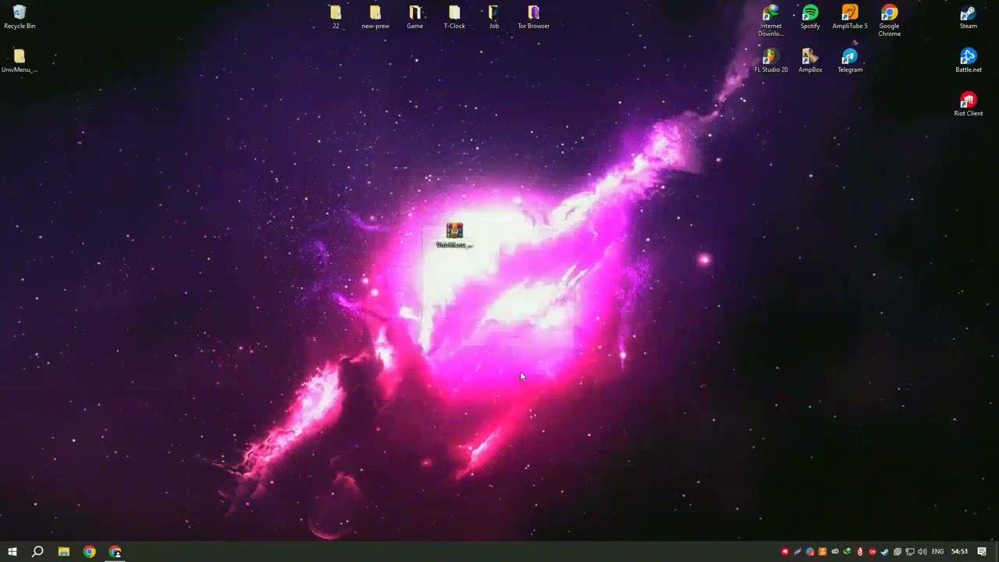Viewport: 999px width, 562px height.
Task: Select the FL Studio 20 shortcut
Action: (771, 61)
